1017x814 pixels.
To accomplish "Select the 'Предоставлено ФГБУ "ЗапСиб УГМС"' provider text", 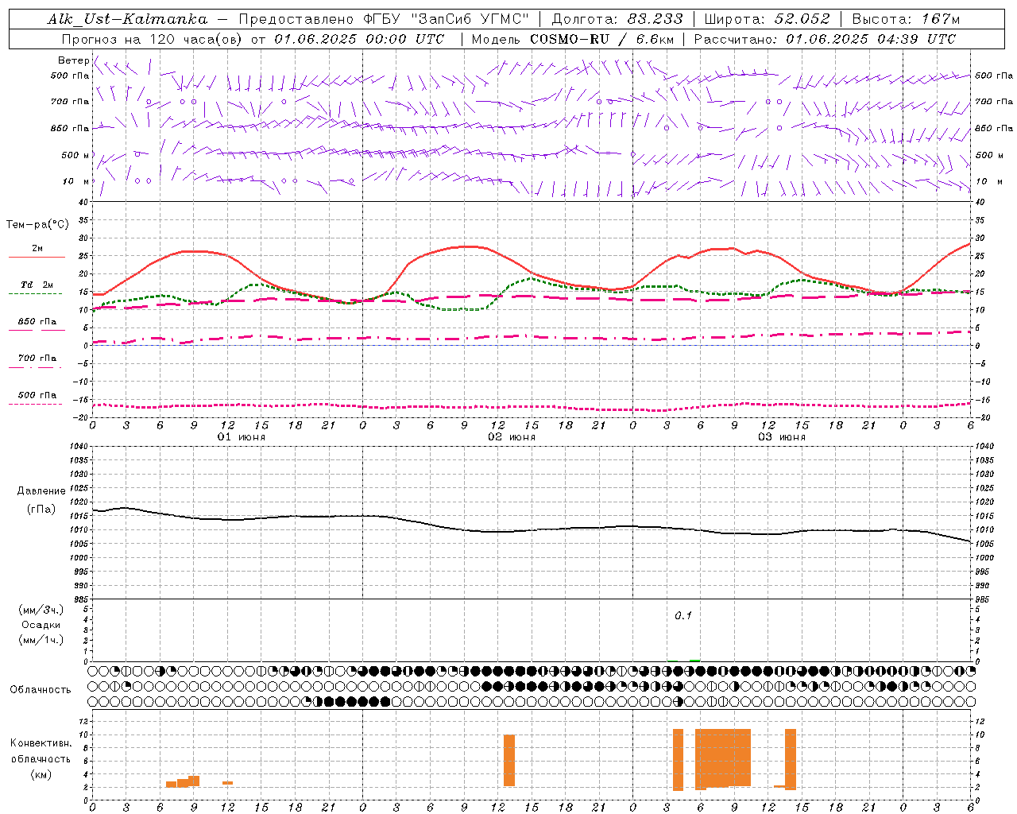I will coord(384,19).
